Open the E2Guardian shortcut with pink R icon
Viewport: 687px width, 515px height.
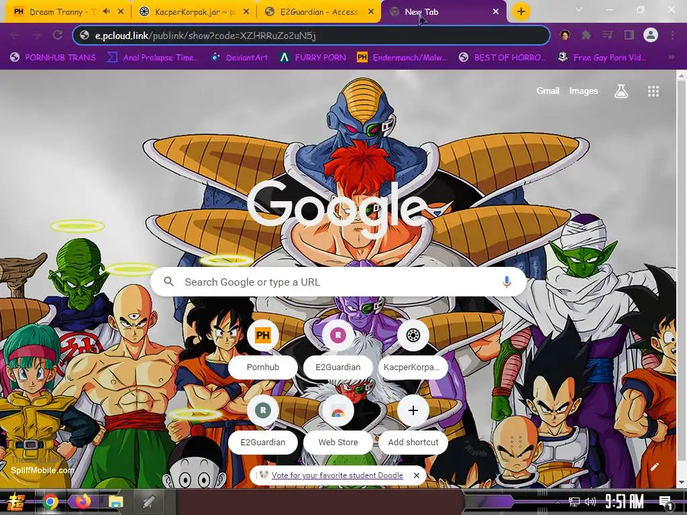(338, 348)
